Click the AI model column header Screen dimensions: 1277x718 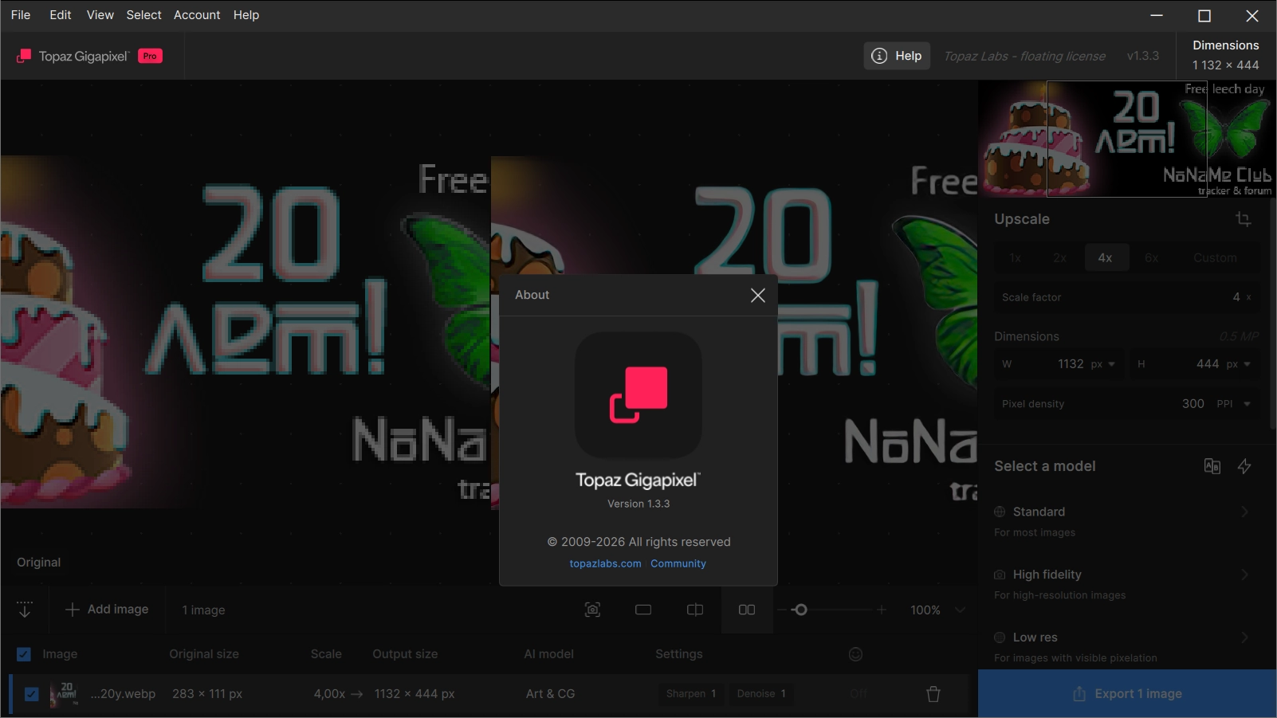click(x=549, y=654)
